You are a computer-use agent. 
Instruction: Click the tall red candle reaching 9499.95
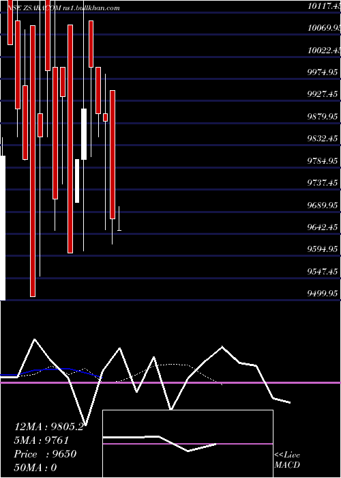[33, 161]
